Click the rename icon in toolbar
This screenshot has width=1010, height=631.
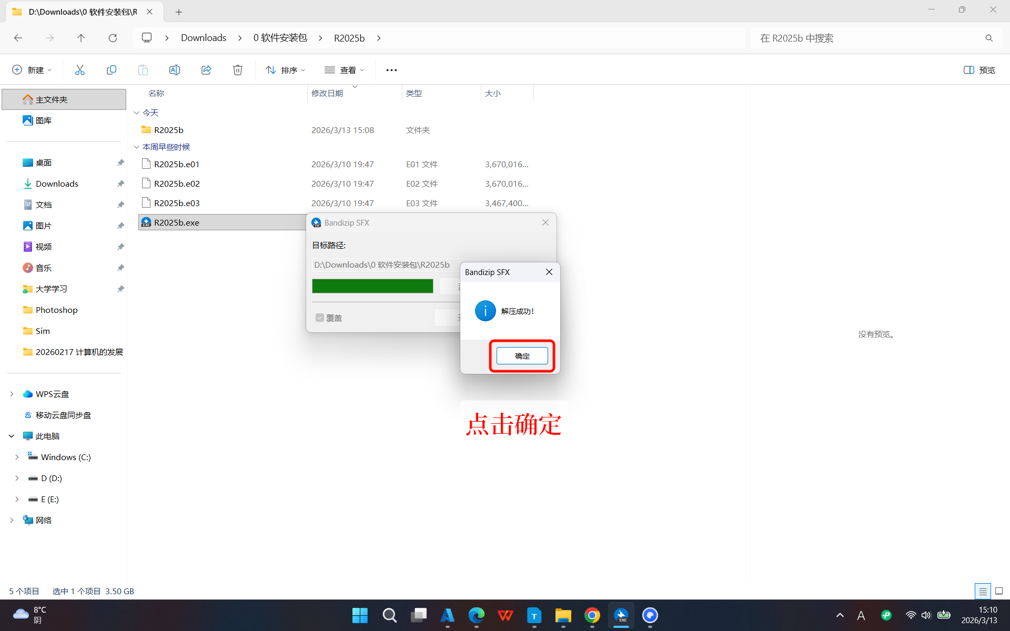pyautogui.click(x=174, y=70)
